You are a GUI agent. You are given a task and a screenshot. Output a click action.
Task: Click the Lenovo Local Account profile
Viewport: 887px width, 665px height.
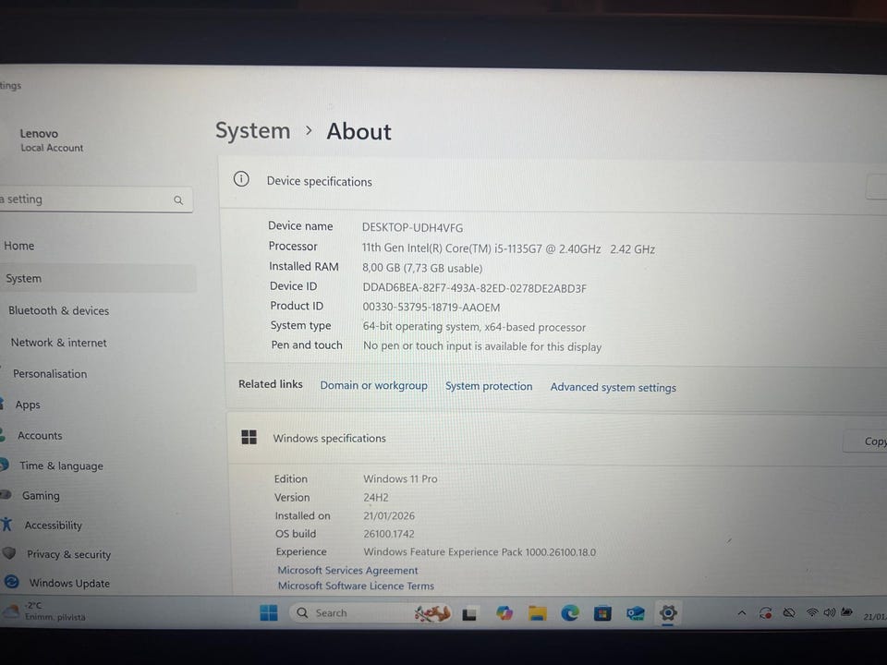pyautogui.click(x=51, y=139)
